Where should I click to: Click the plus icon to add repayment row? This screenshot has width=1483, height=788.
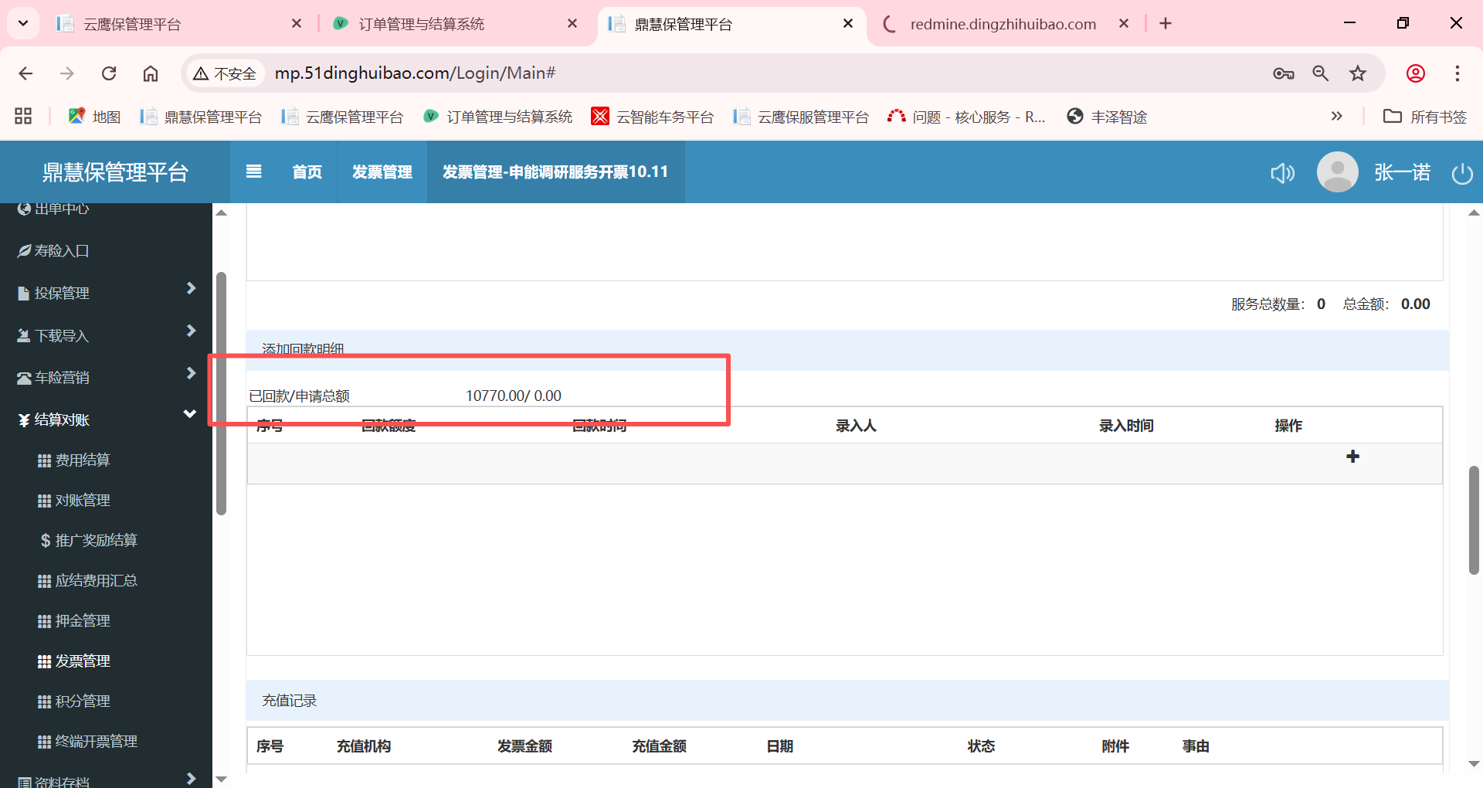click(1352, 457)
